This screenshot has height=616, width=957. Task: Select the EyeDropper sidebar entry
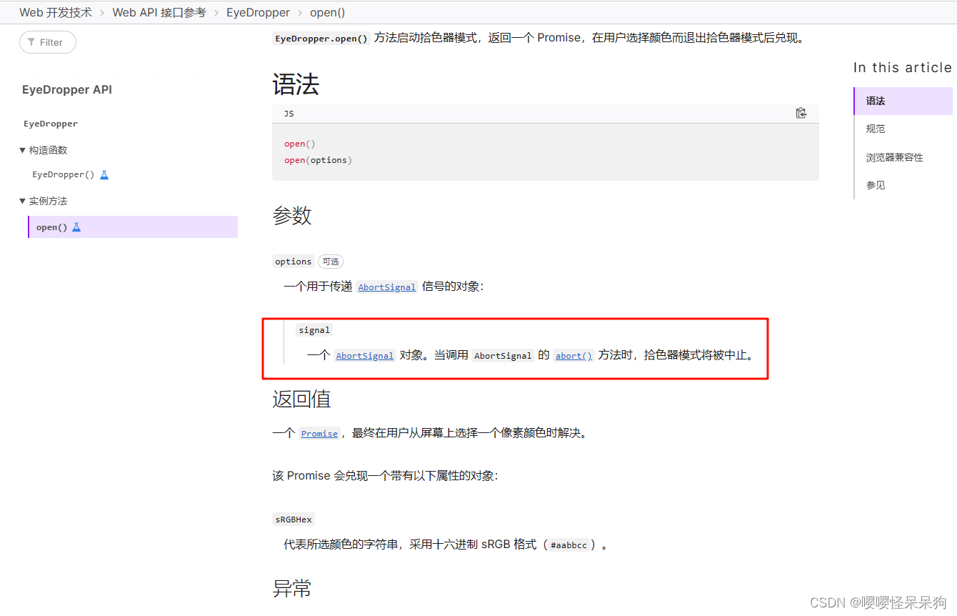[51, 124]
